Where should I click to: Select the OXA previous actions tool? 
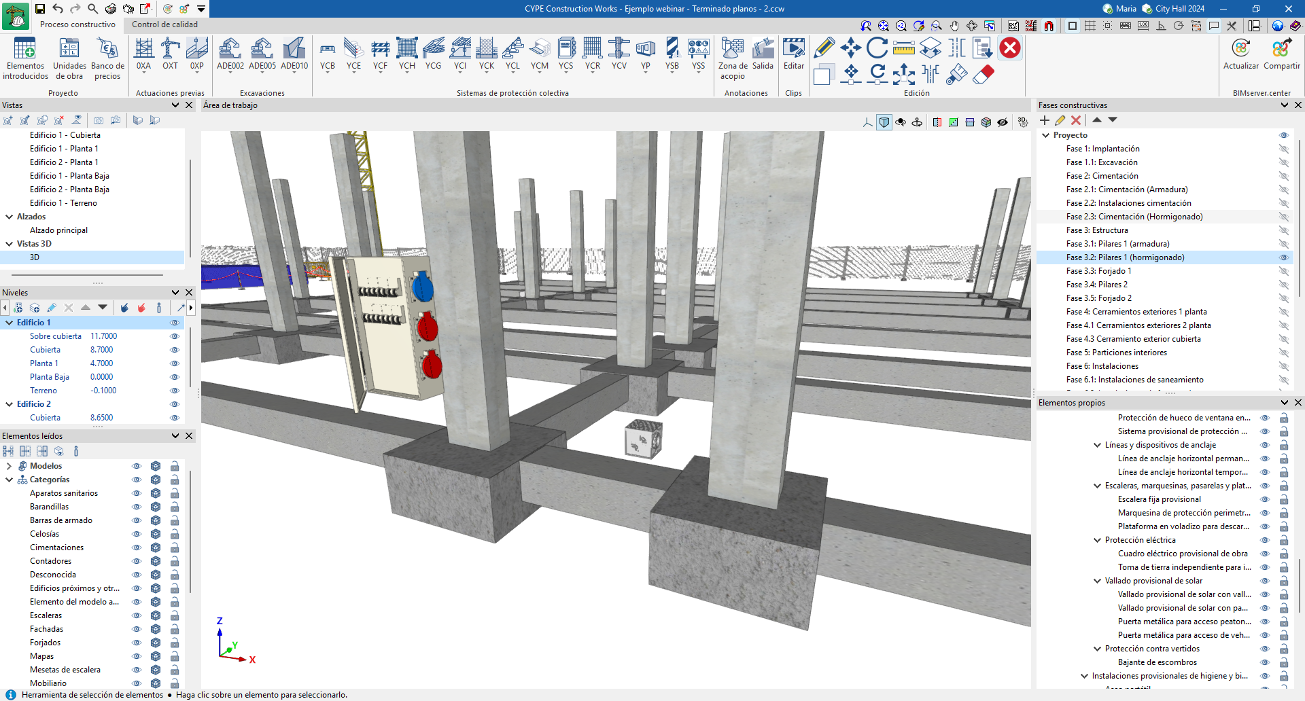143,54
